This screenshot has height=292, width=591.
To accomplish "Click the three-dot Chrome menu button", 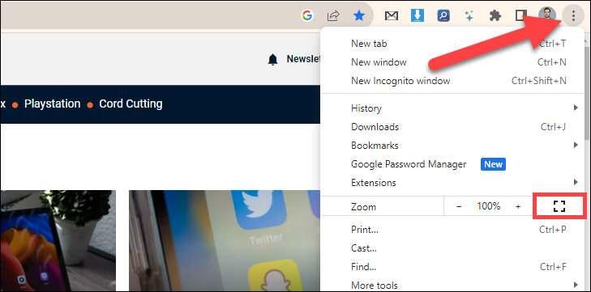I will click(x=573, y=16).
